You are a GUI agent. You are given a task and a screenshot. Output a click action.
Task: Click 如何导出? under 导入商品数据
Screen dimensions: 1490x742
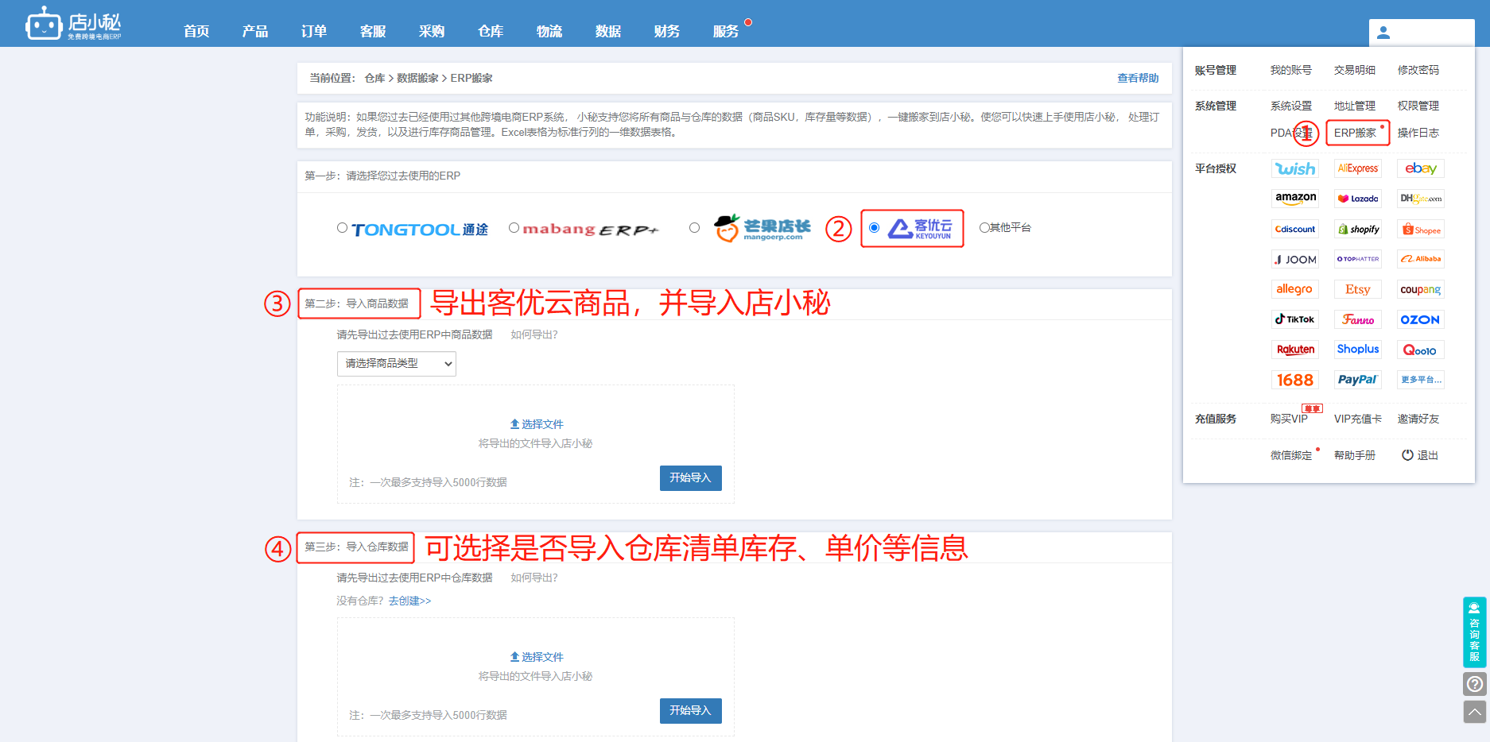point(534,335)
